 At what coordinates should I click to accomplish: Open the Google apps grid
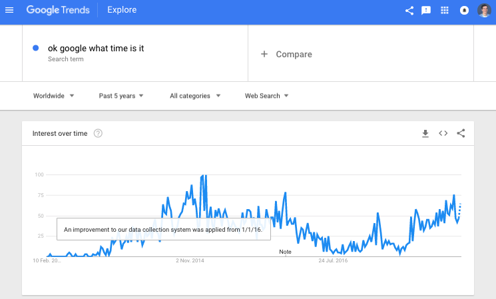[x=445, y=11]
